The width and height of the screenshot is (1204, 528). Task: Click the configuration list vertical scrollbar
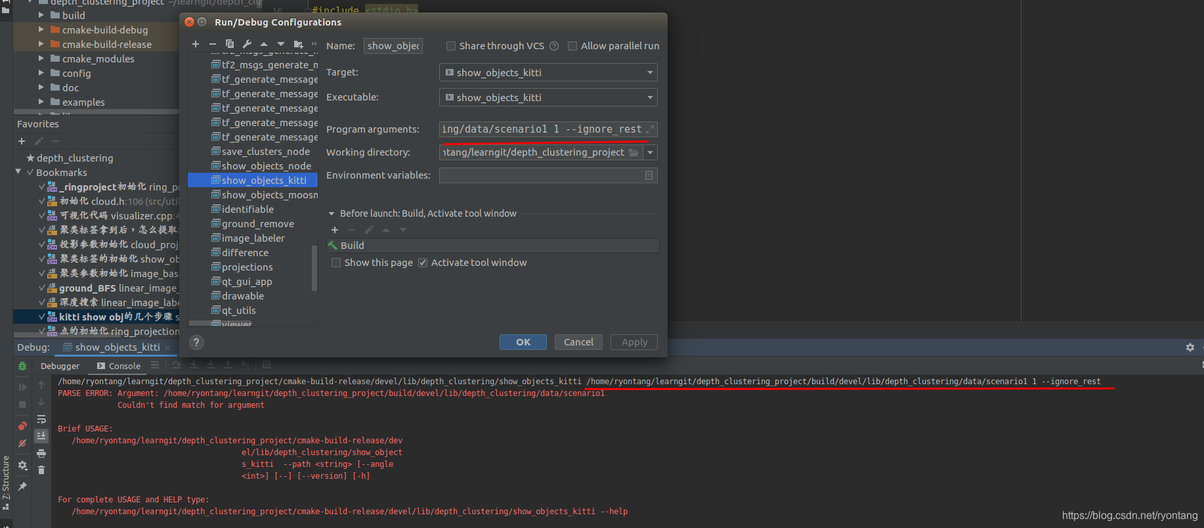pos(314,268)
